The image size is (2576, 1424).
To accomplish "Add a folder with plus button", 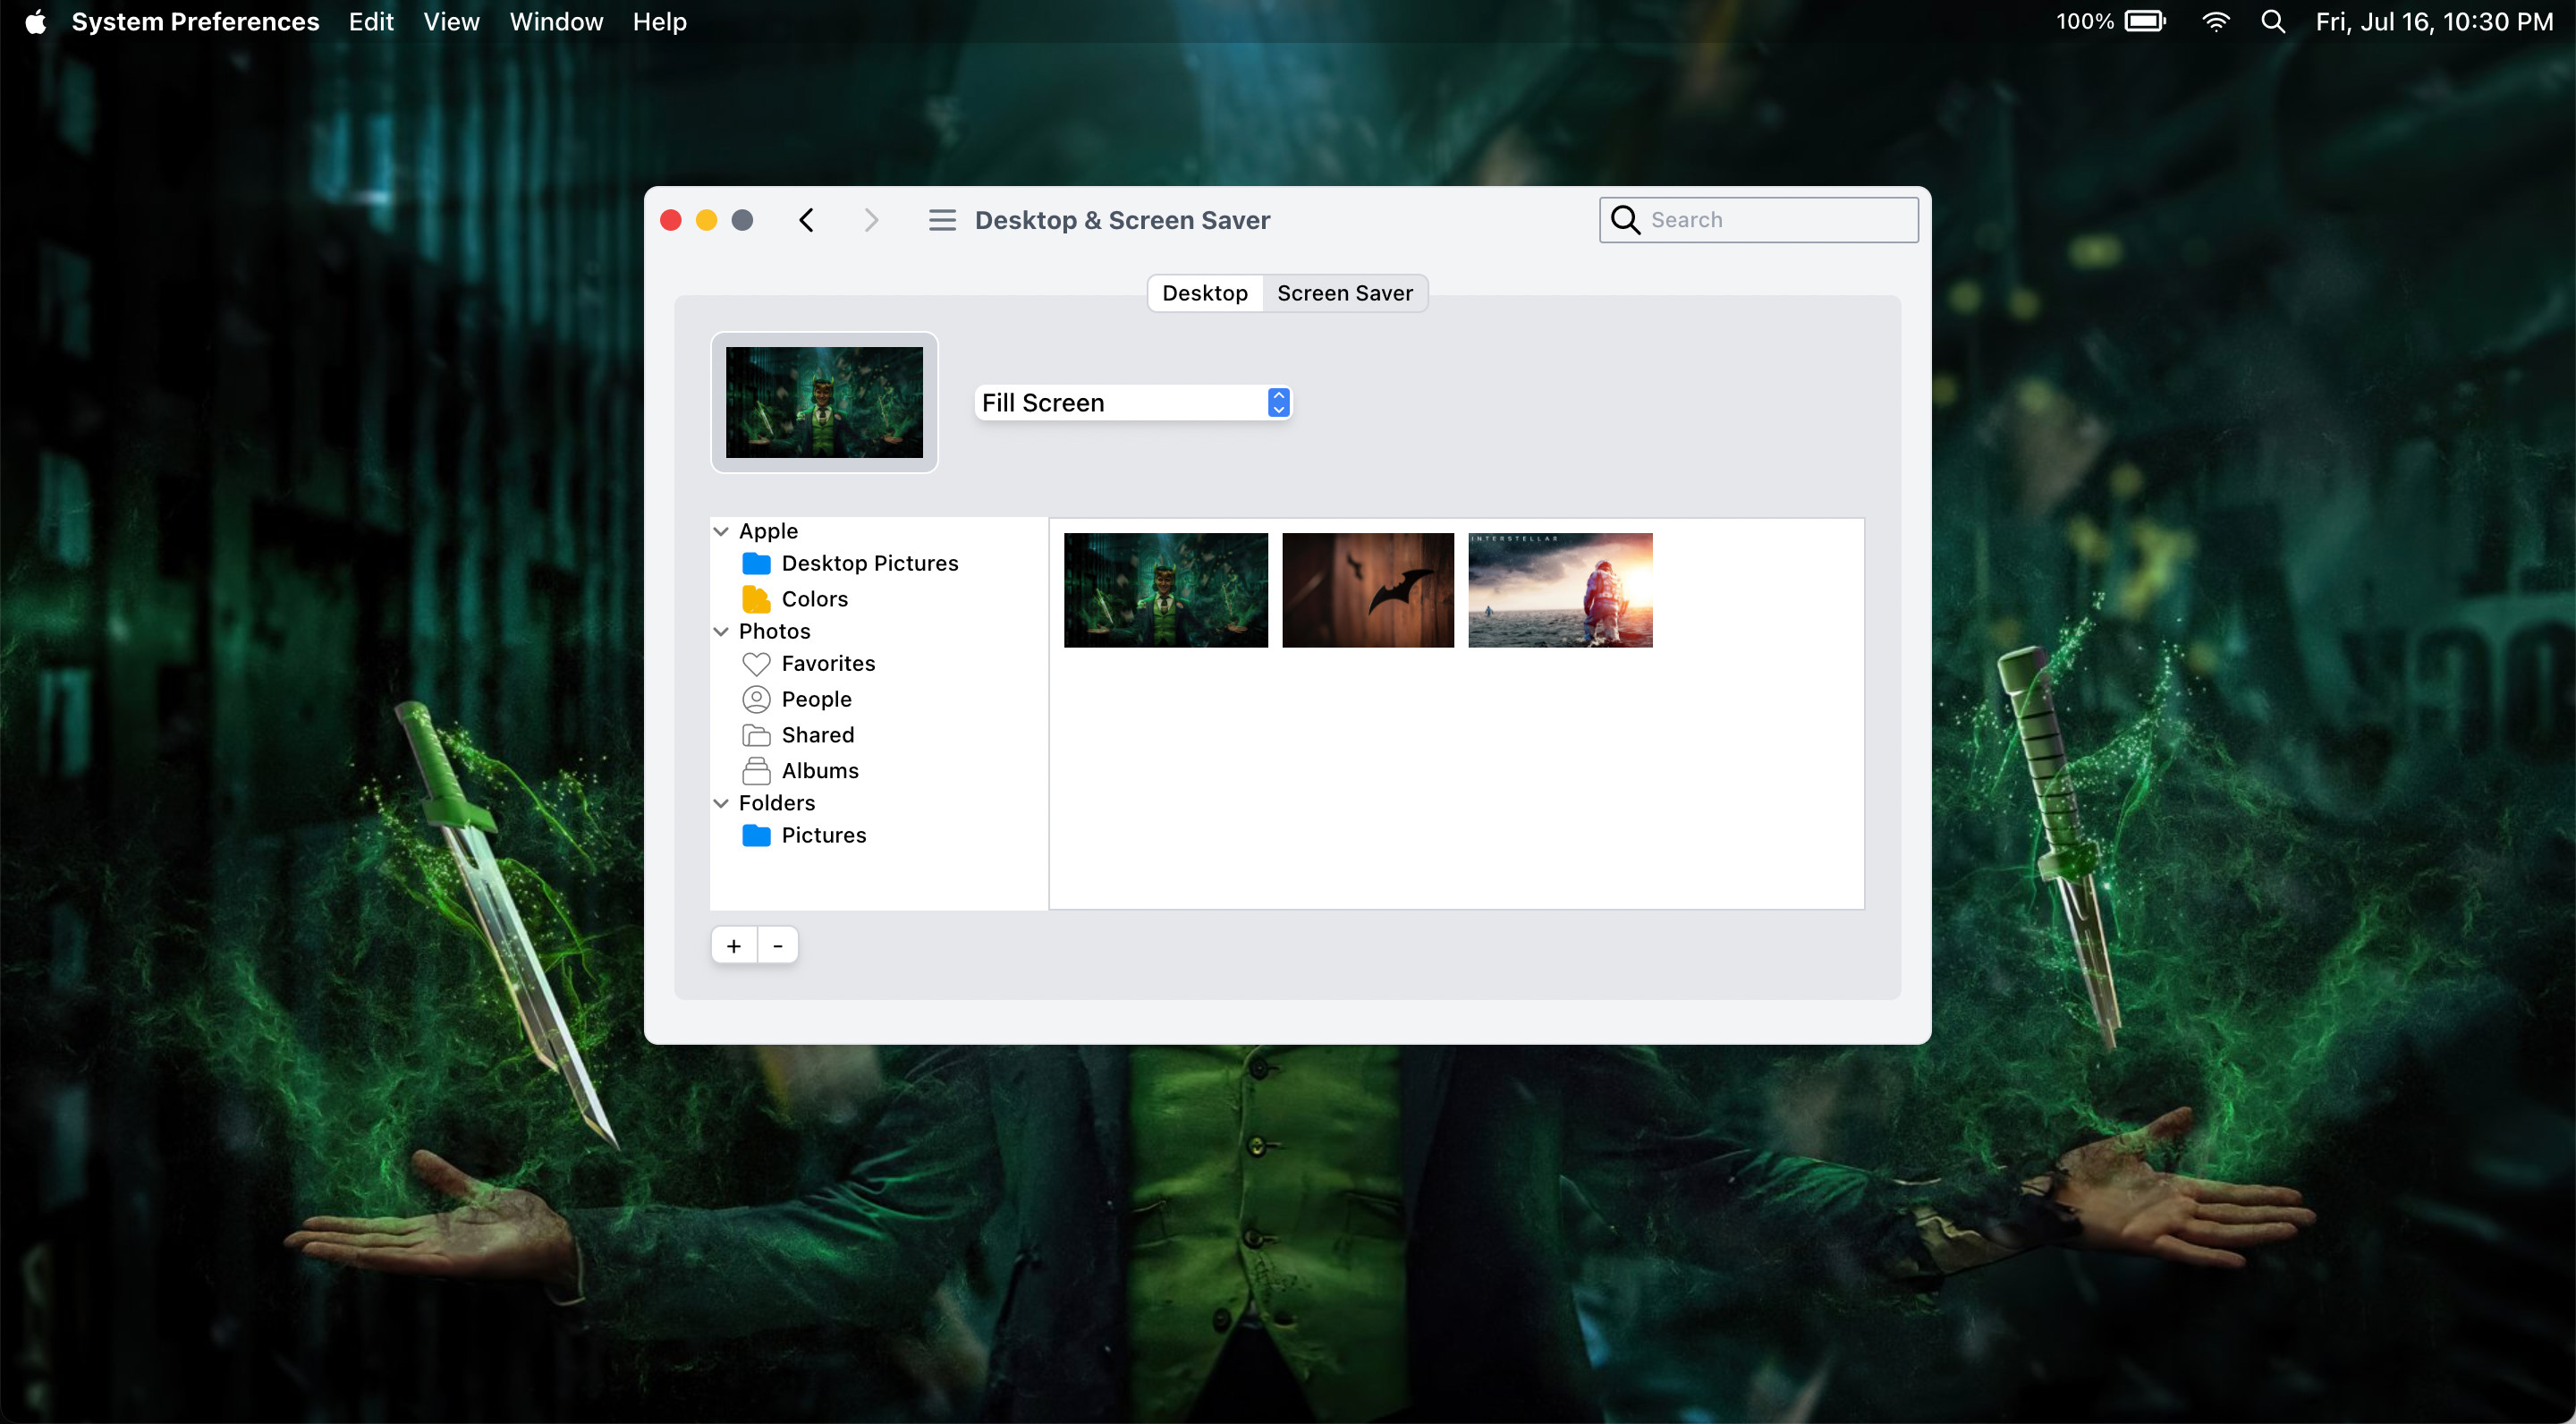I will (734, 945).
